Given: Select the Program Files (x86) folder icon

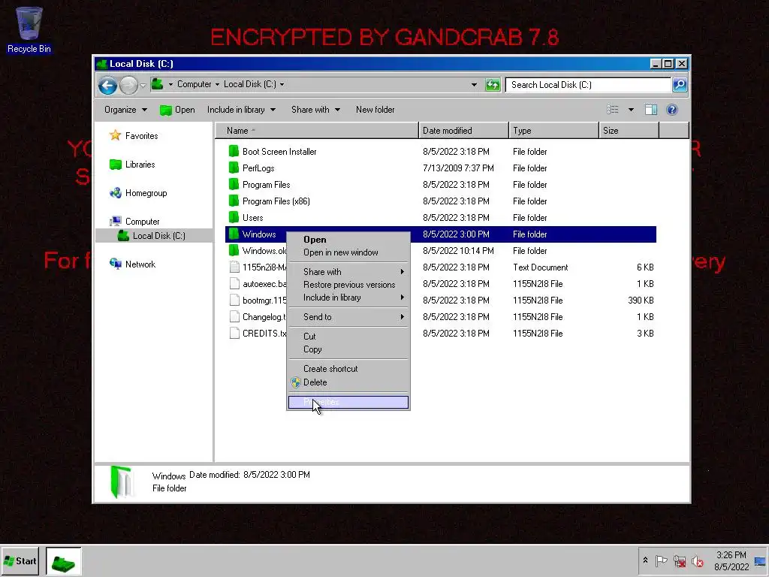Looking at the screenshot, I should (234, 201).
